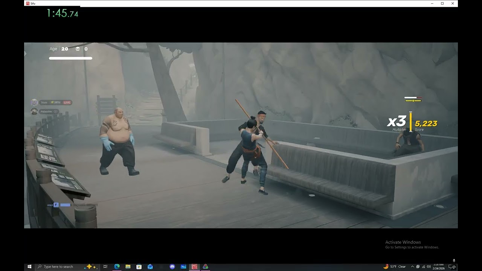
Task: Open the Wi-Fi network tray icon
Action: [423, 266]
